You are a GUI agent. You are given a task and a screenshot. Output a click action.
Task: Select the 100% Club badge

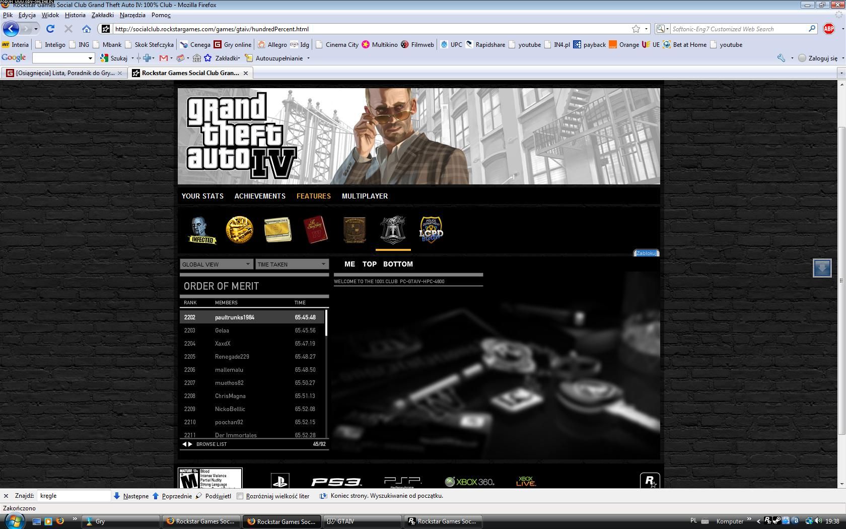[393, 230]
